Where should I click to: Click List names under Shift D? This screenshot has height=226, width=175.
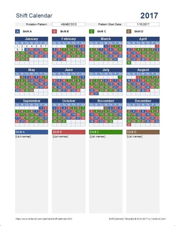(134, 136)
